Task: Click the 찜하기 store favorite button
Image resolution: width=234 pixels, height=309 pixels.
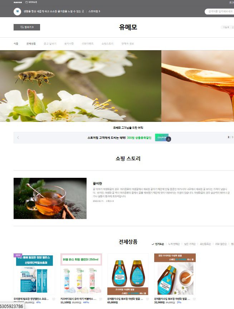Action: click(26, 27)
